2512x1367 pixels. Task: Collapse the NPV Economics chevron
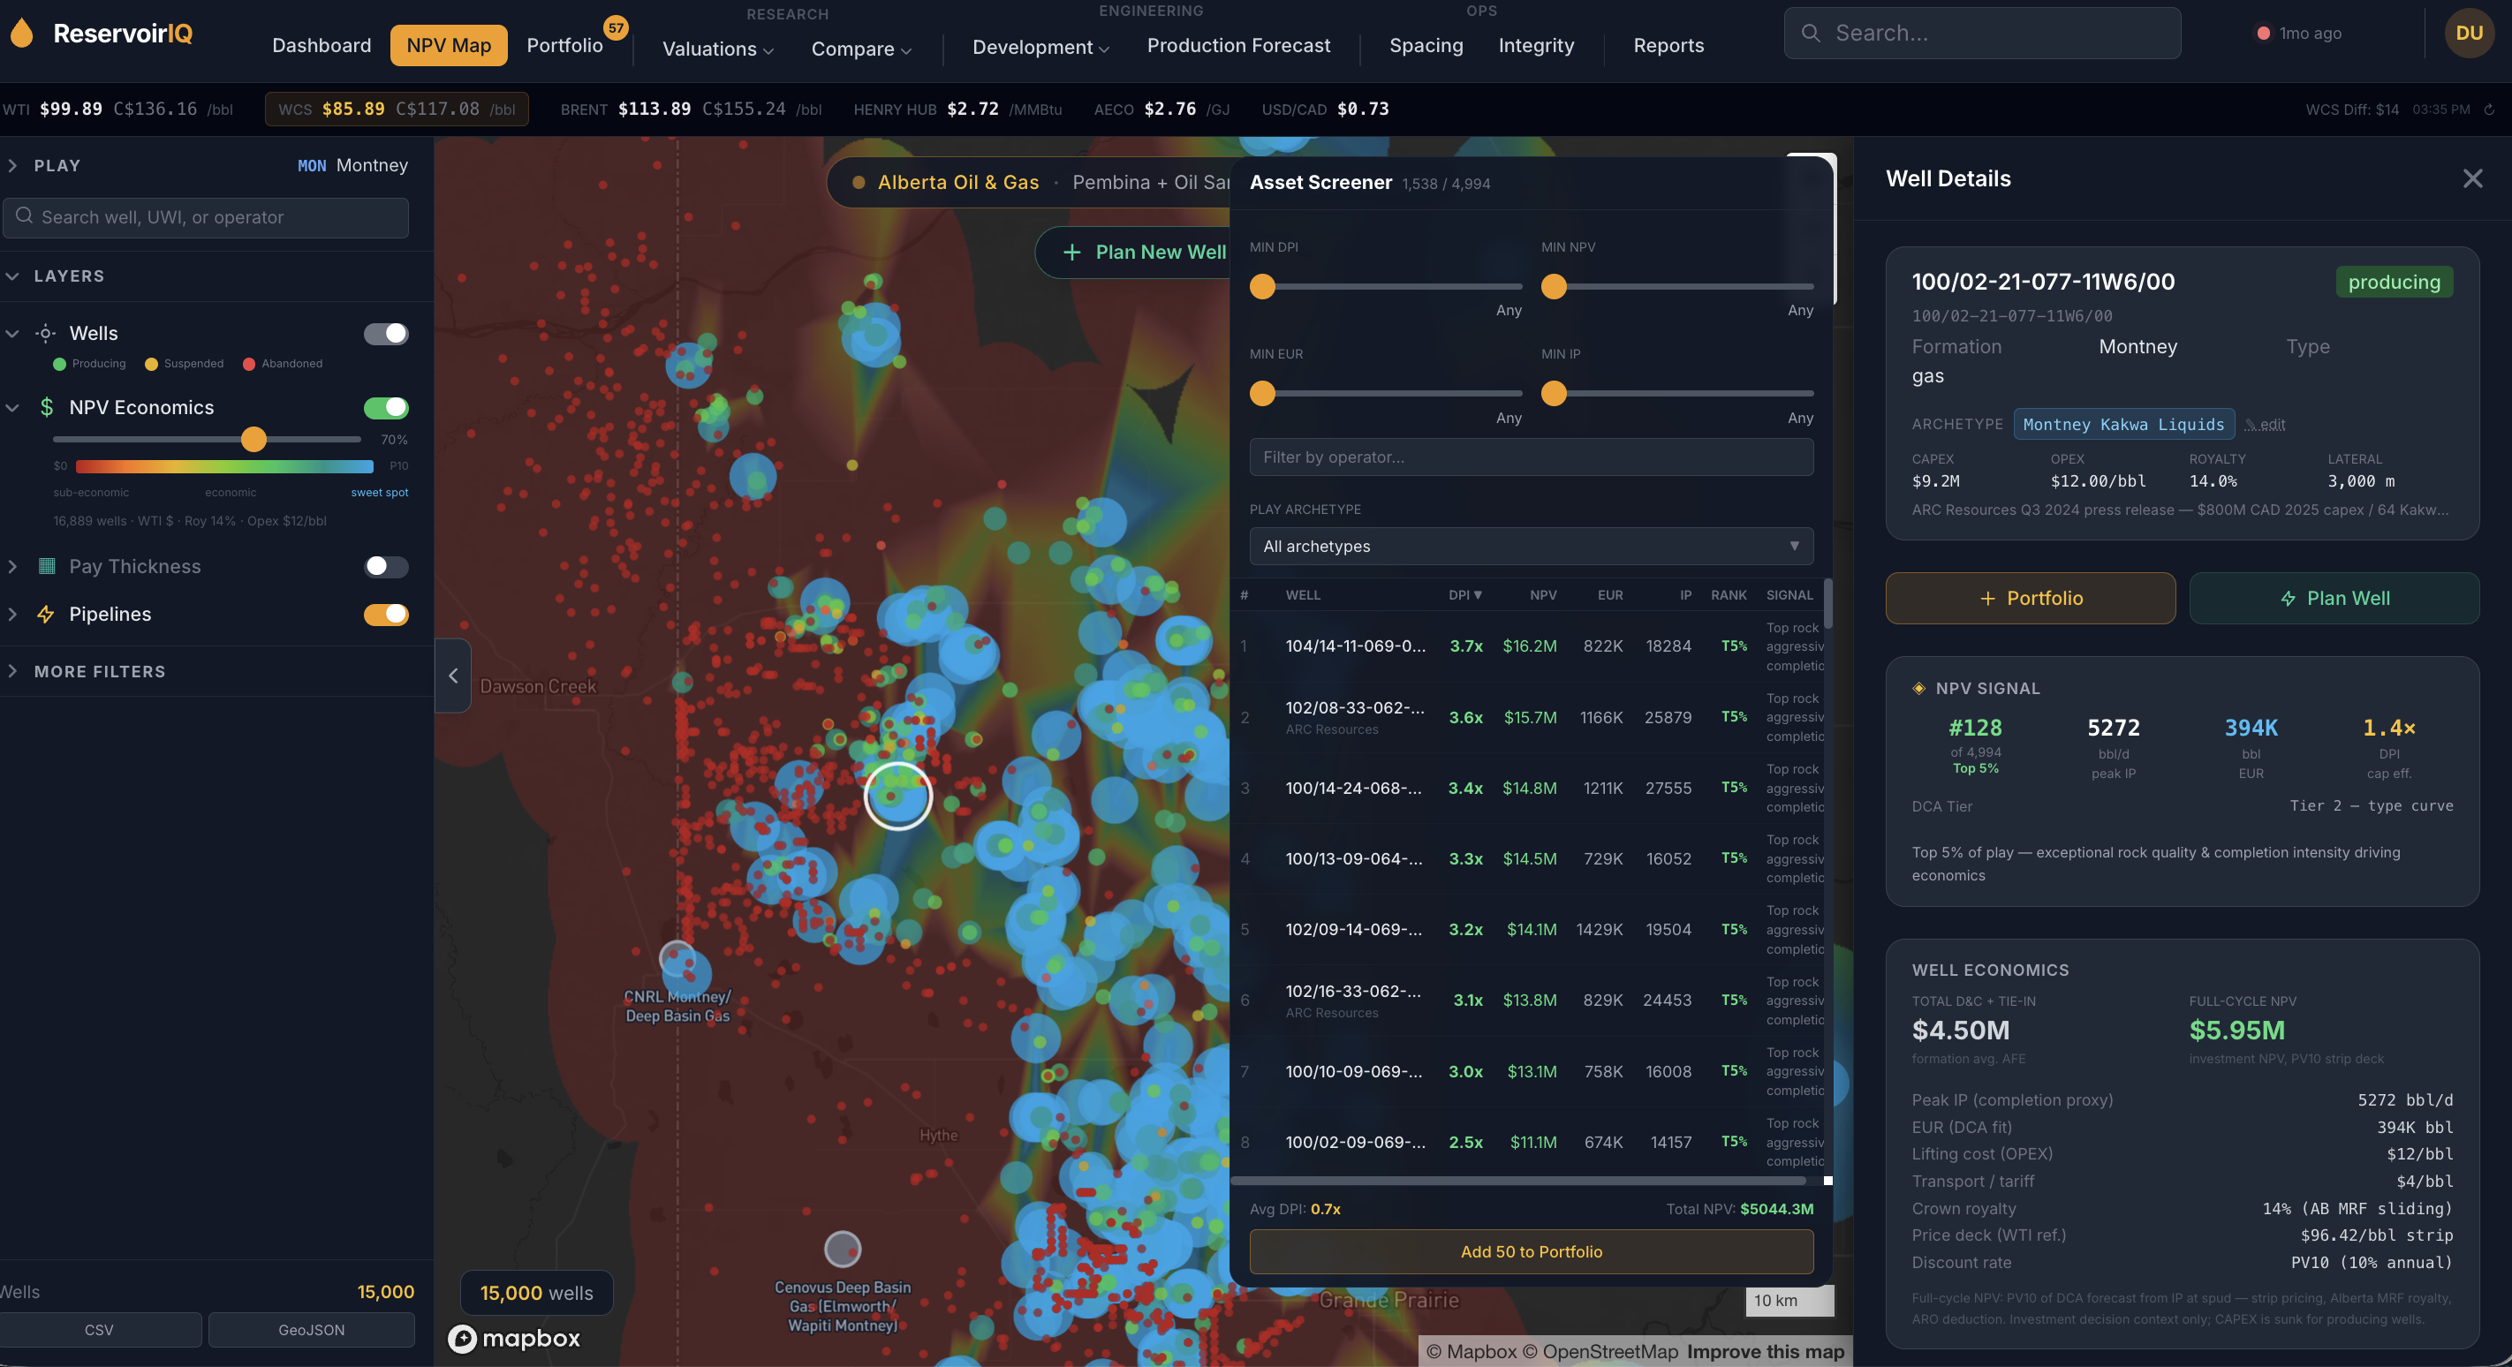coord(12,408)
